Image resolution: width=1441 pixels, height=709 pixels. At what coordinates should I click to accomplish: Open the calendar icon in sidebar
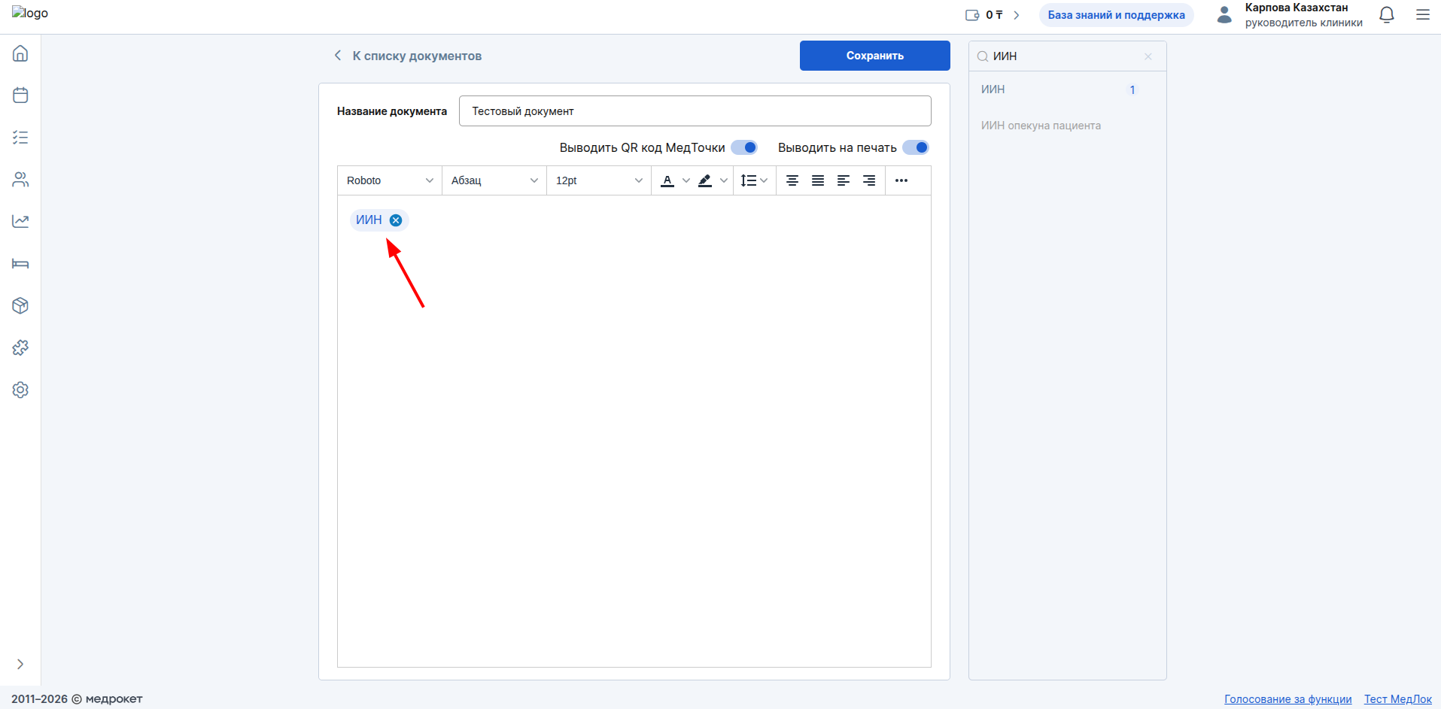pos(20,95)
